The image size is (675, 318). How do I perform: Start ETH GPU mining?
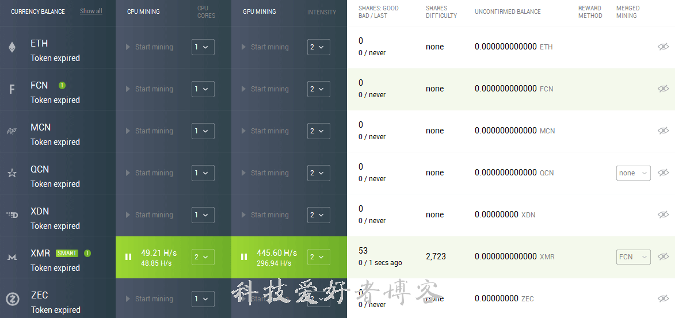265,47
